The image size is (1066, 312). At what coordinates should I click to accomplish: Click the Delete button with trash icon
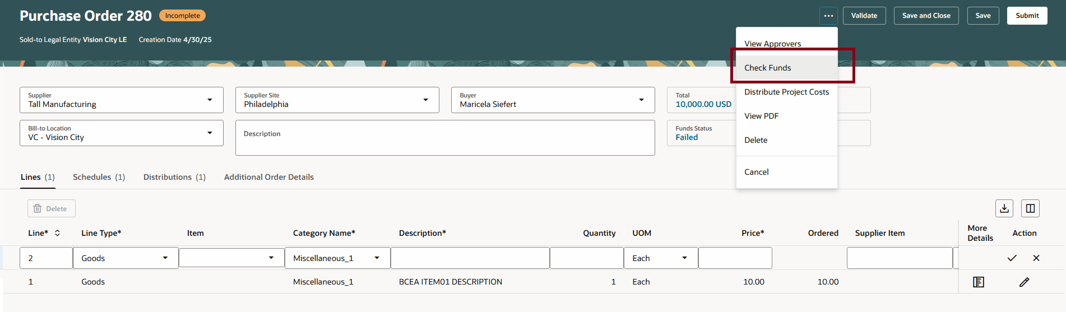click(51, 208)
